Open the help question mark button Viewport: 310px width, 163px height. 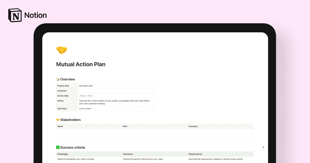263,147
